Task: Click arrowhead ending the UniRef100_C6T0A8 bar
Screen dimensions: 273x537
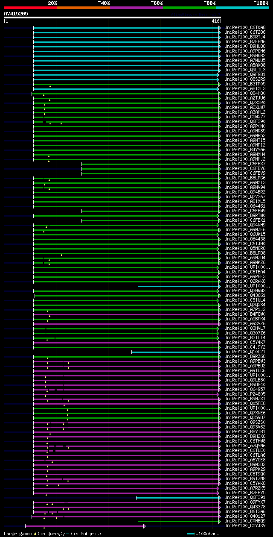Action: coord(219,28)
